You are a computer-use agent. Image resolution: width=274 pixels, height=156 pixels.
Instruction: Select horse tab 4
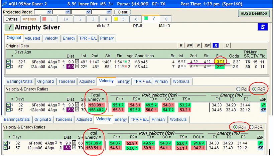point(106,19)
